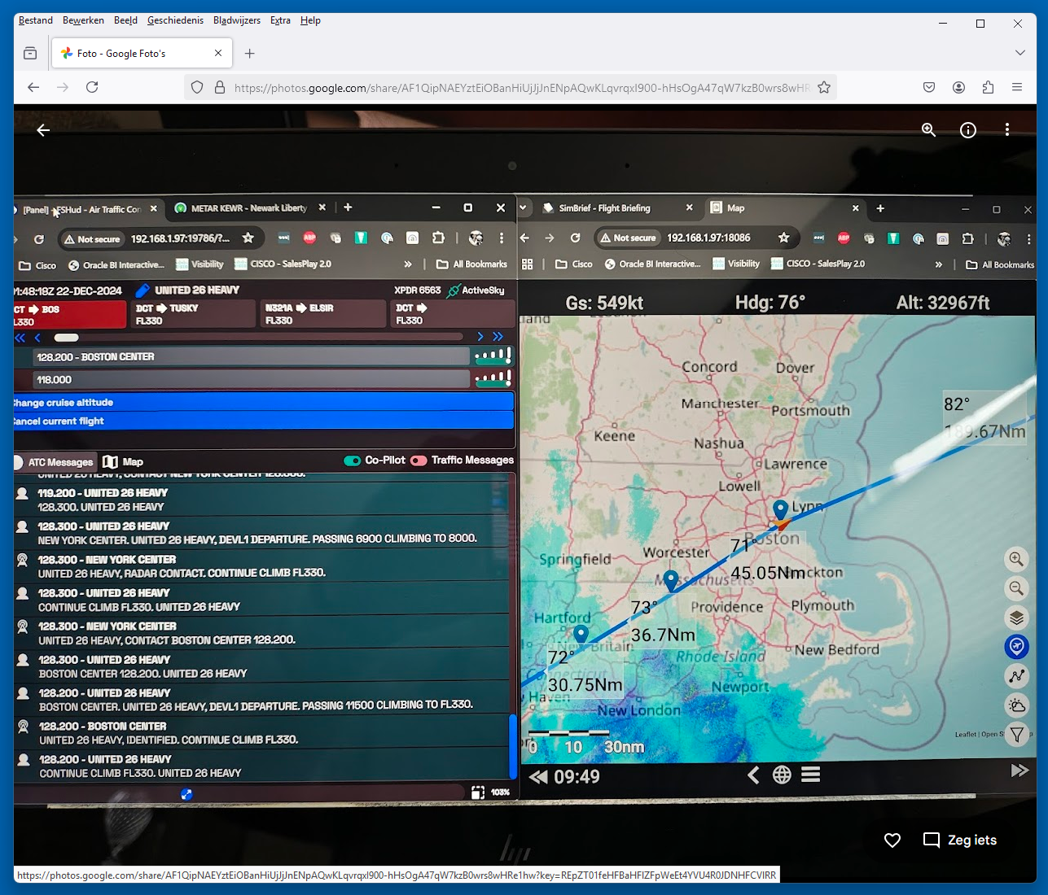
Task: Open the tab search dropdown beside SimBrief tab
Action: 523,208
